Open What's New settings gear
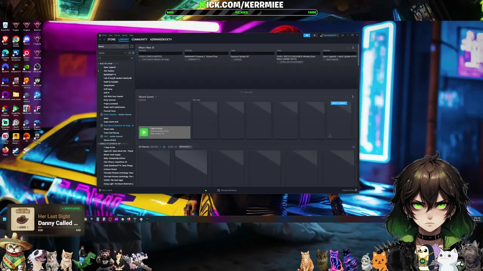This screenshot has width=483, height=271. click(153, 48)
